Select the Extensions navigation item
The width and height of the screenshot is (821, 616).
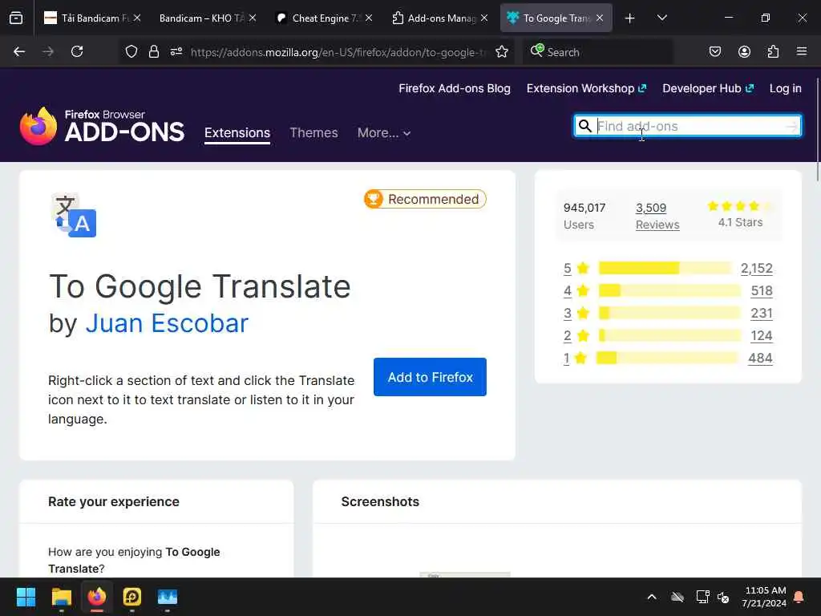[237, 133]
